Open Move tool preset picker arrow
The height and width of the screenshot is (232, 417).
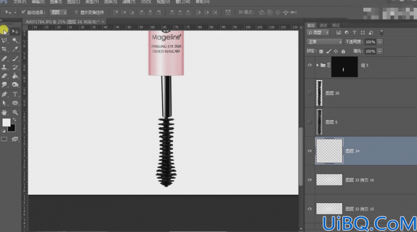coord(15,12)
